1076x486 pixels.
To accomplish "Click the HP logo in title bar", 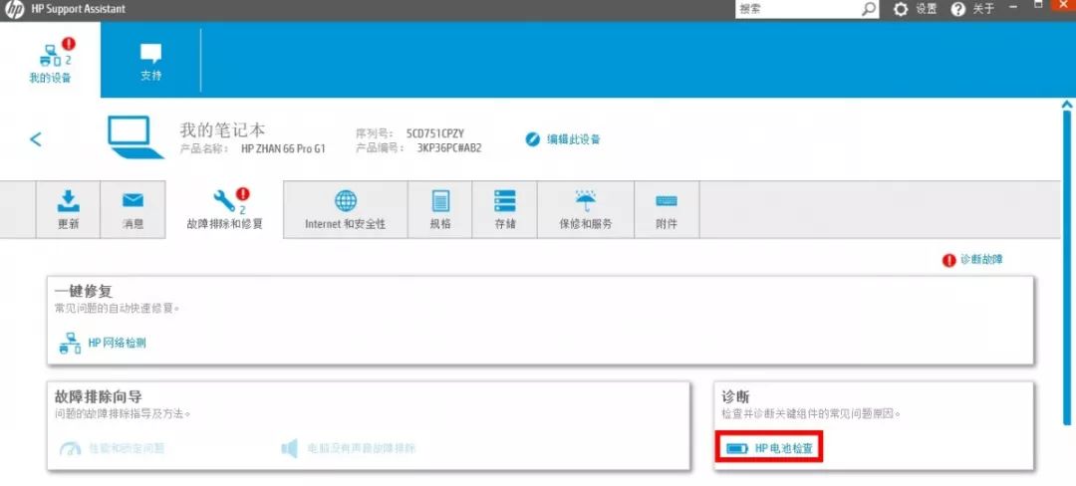I will 14,10.
